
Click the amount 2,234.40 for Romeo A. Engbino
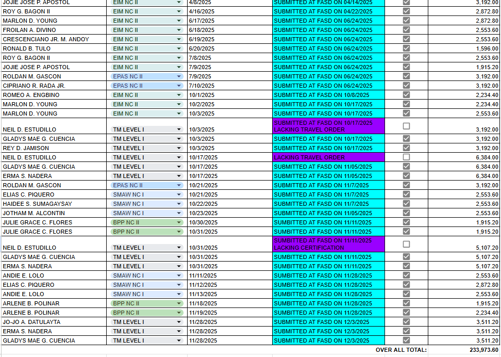point(464,95)
